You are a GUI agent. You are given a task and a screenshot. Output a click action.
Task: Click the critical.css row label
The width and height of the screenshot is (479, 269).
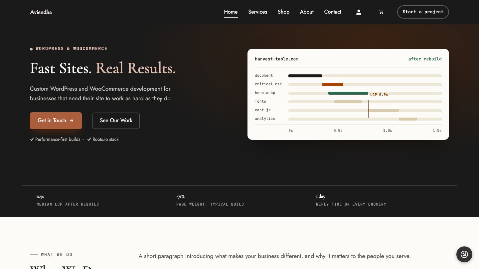(x=268, y=84)
